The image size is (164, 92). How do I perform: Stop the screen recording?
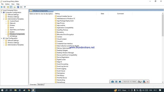pos(120,82)
